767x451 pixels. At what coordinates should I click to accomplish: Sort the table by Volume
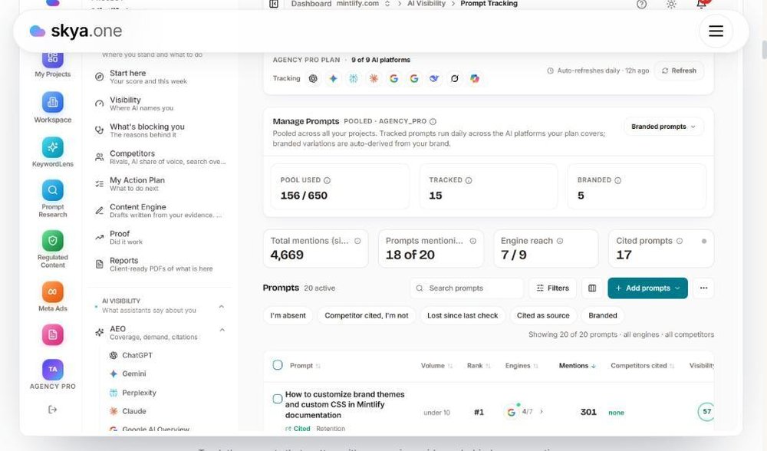(436, 366)
